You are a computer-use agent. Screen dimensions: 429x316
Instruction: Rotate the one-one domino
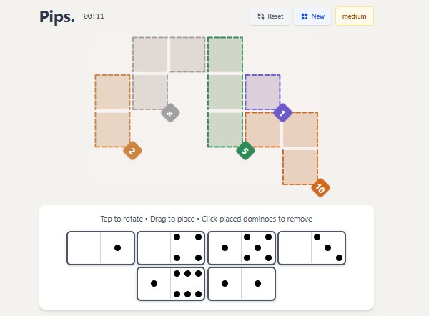click(x=241, y=284)
